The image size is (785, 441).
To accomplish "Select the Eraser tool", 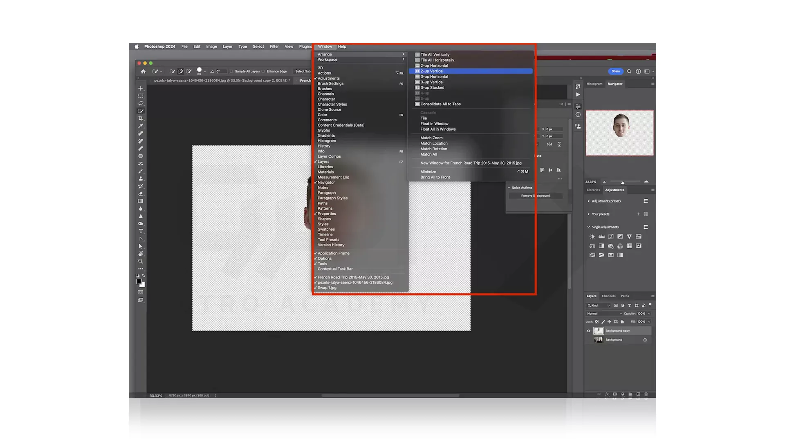I will click(141, 194).
